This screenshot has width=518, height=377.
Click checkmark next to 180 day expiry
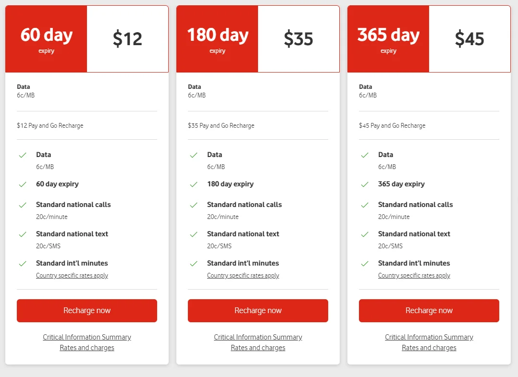pos(194,184)
